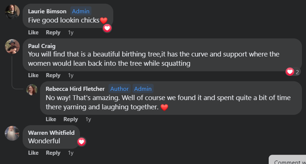Open Paul Craig's profile name link

42,46
